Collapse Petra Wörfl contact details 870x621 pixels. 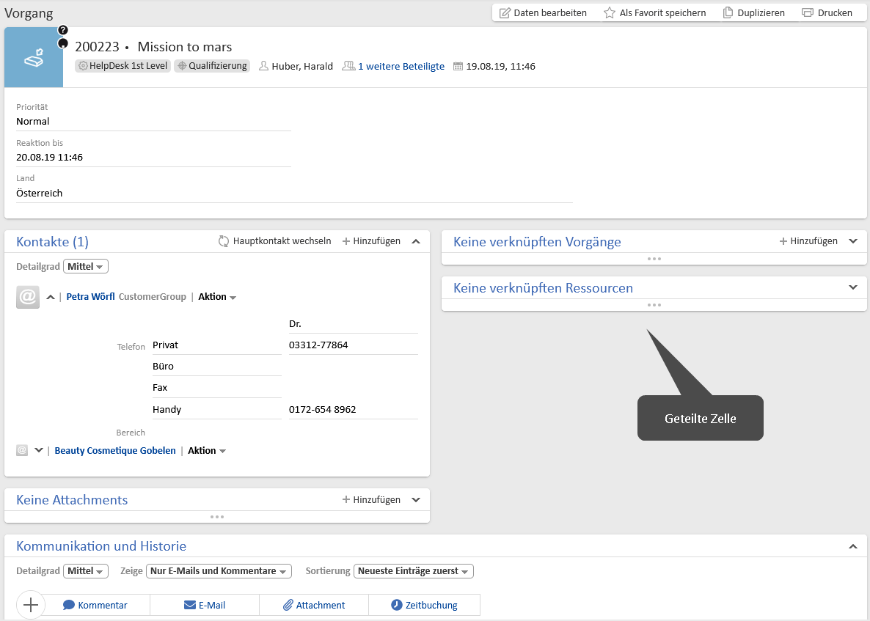51,297
